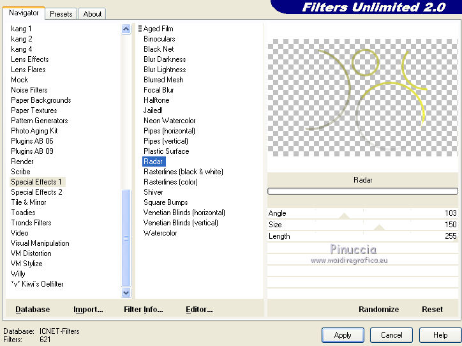Select the highlighted Radar filter
The height and width of the screenshot is (346, 462).
[x=154, y=162]
